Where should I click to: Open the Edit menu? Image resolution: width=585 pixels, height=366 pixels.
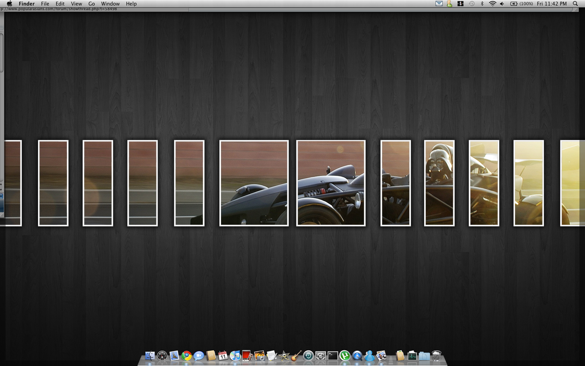click(x=60, y=4)
